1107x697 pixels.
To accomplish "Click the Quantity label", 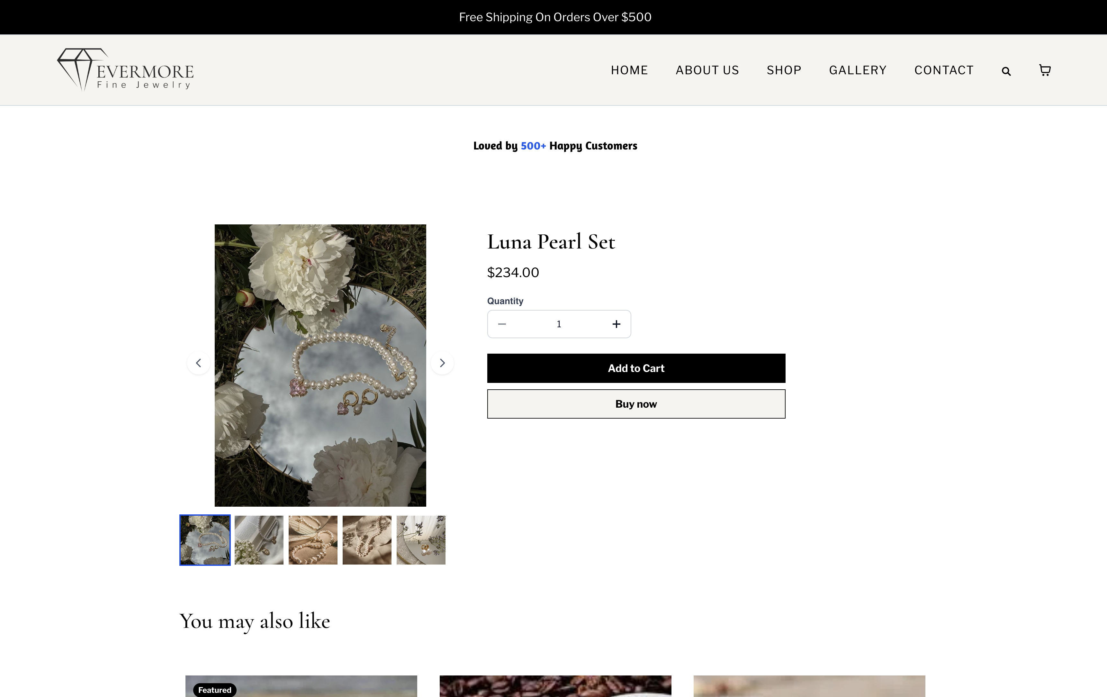I will (505, 301).
